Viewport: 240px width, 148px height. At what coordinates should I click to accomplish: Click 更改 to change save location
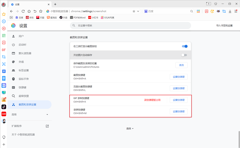181,65
